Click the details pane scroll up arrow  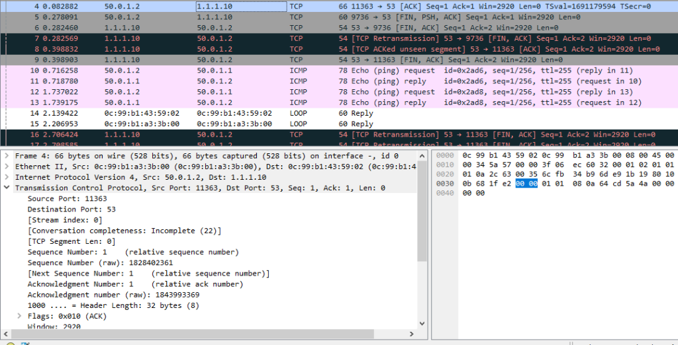click(x=422, y=156)
